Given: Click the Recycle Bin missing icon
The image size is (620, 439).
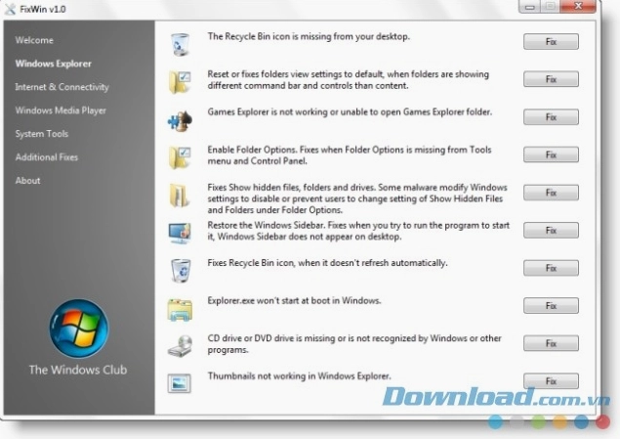Looking at the screenshot, I should (x=180, y=44).
